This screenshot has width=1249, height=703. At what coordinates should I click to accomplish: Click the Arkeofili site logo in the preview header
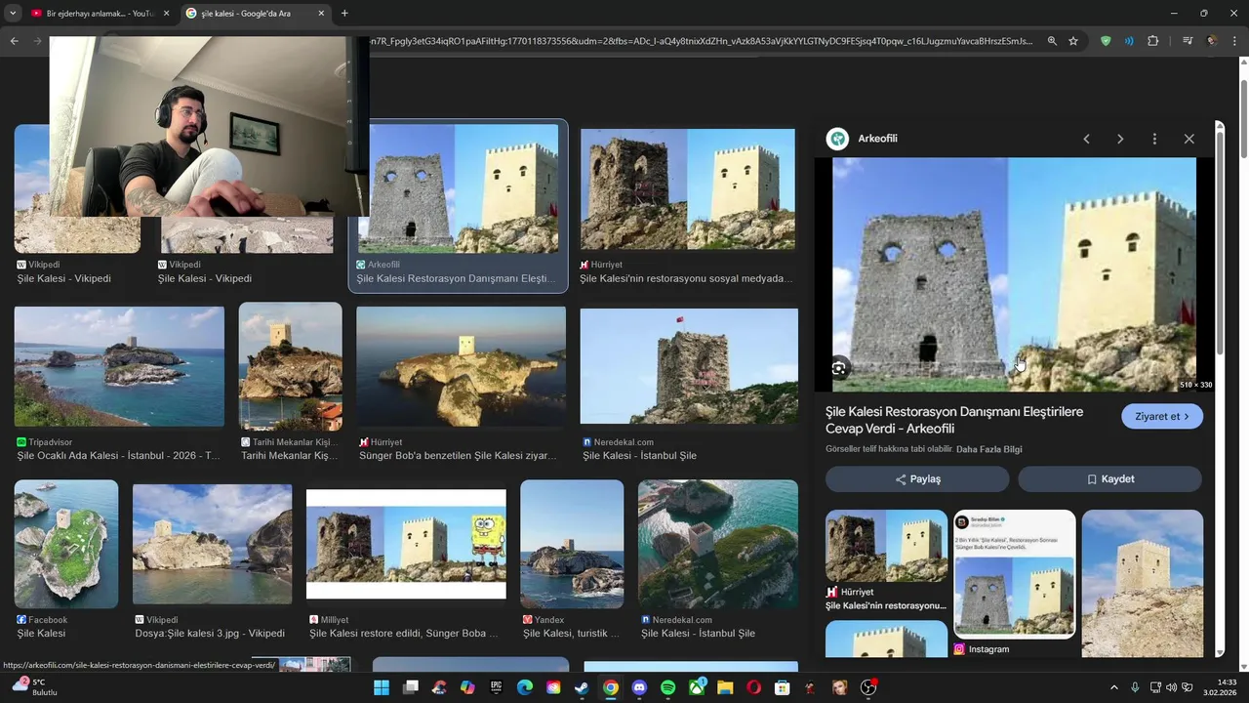(x=837, y=139)
